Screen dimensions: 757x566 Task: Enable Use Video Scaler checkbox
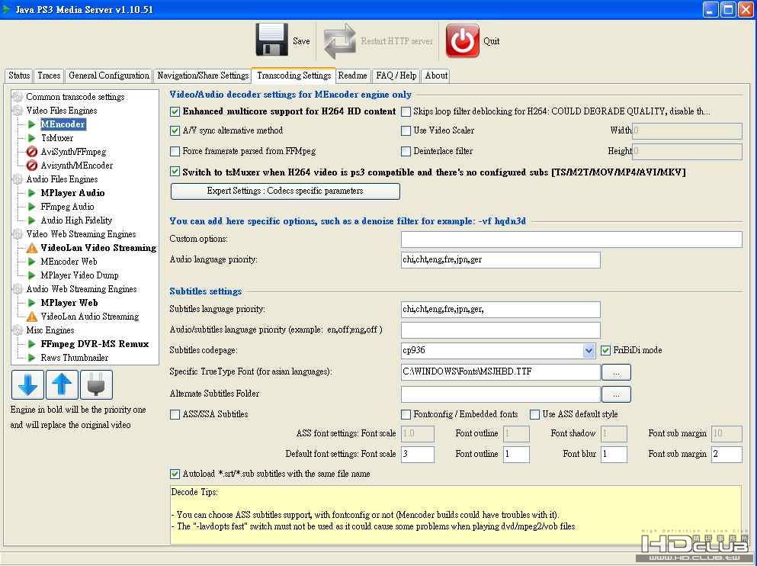[x=406, y=130]
